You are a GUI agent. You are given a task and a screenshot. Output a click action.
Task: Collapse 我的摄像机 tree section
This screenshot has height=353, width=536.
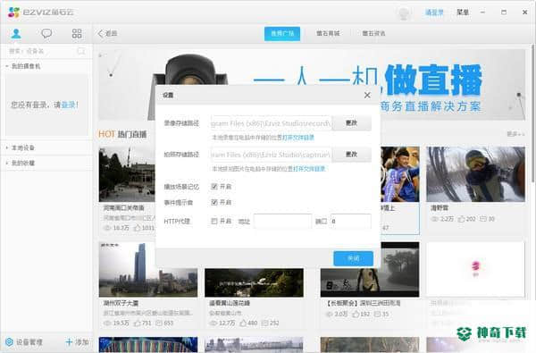[22, 66]
